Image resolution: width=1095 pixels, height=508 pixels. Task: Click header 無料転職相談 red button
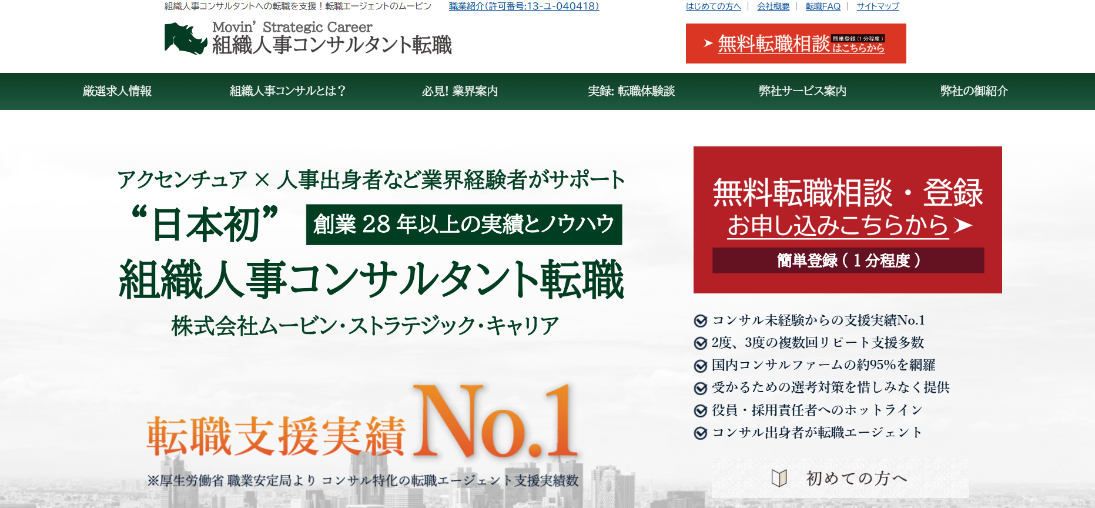796,44
